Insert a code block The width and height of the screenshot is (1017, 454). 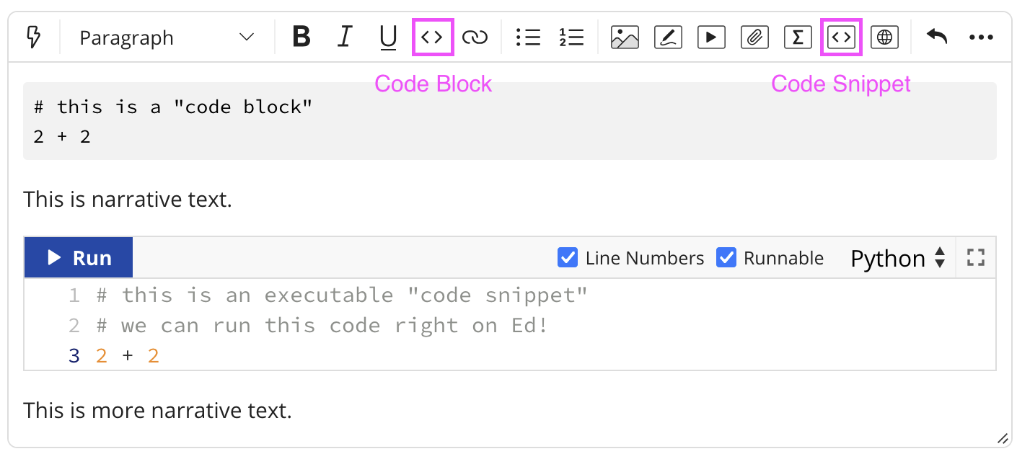(432, 37)
